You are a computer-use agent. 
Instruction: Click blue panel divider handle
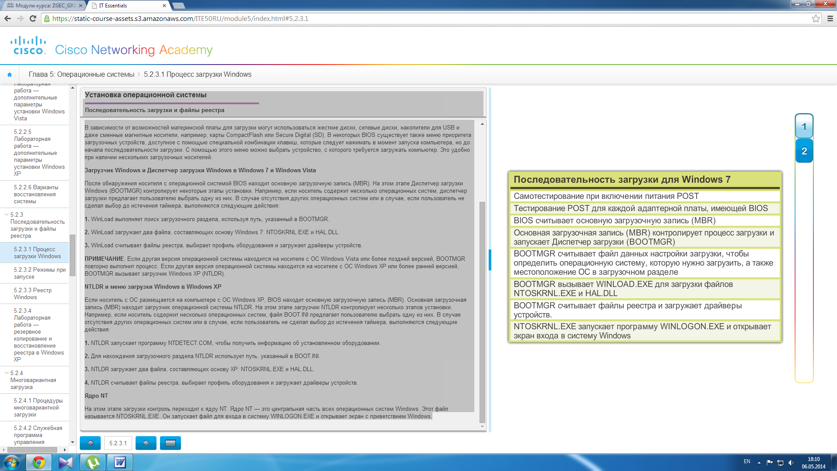pyautogui.click(x=490, y=260)
